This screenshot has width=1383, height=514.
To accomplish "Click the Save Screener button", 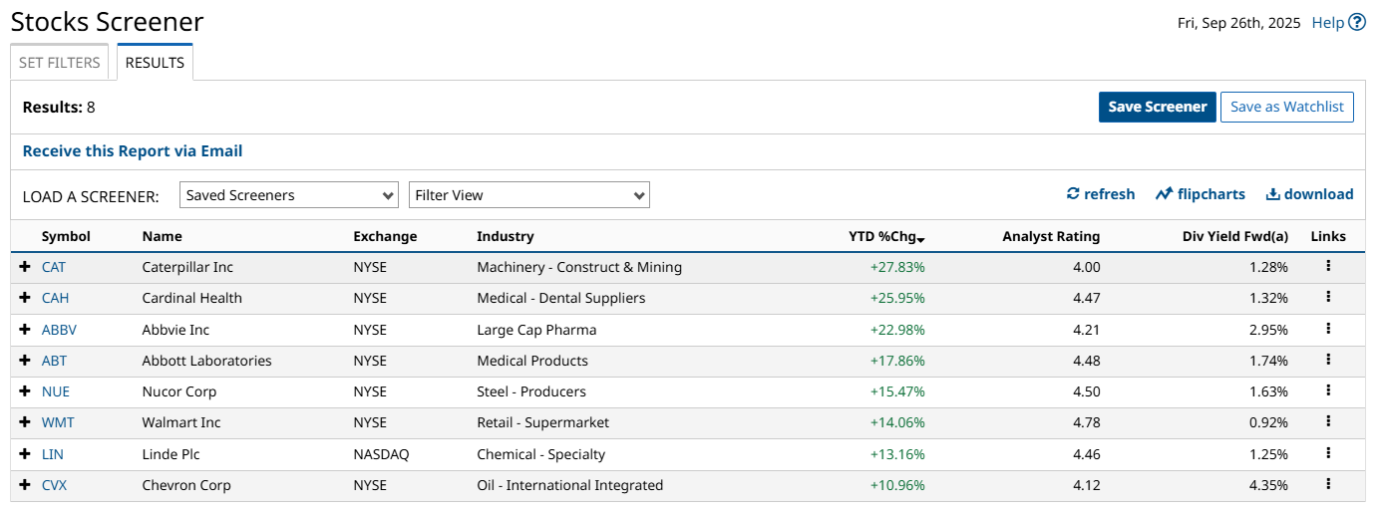I will (1157, 107).
